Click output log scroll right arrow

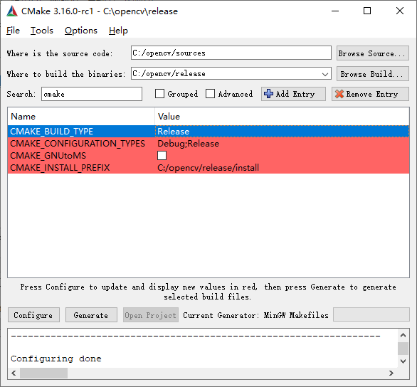391,373
